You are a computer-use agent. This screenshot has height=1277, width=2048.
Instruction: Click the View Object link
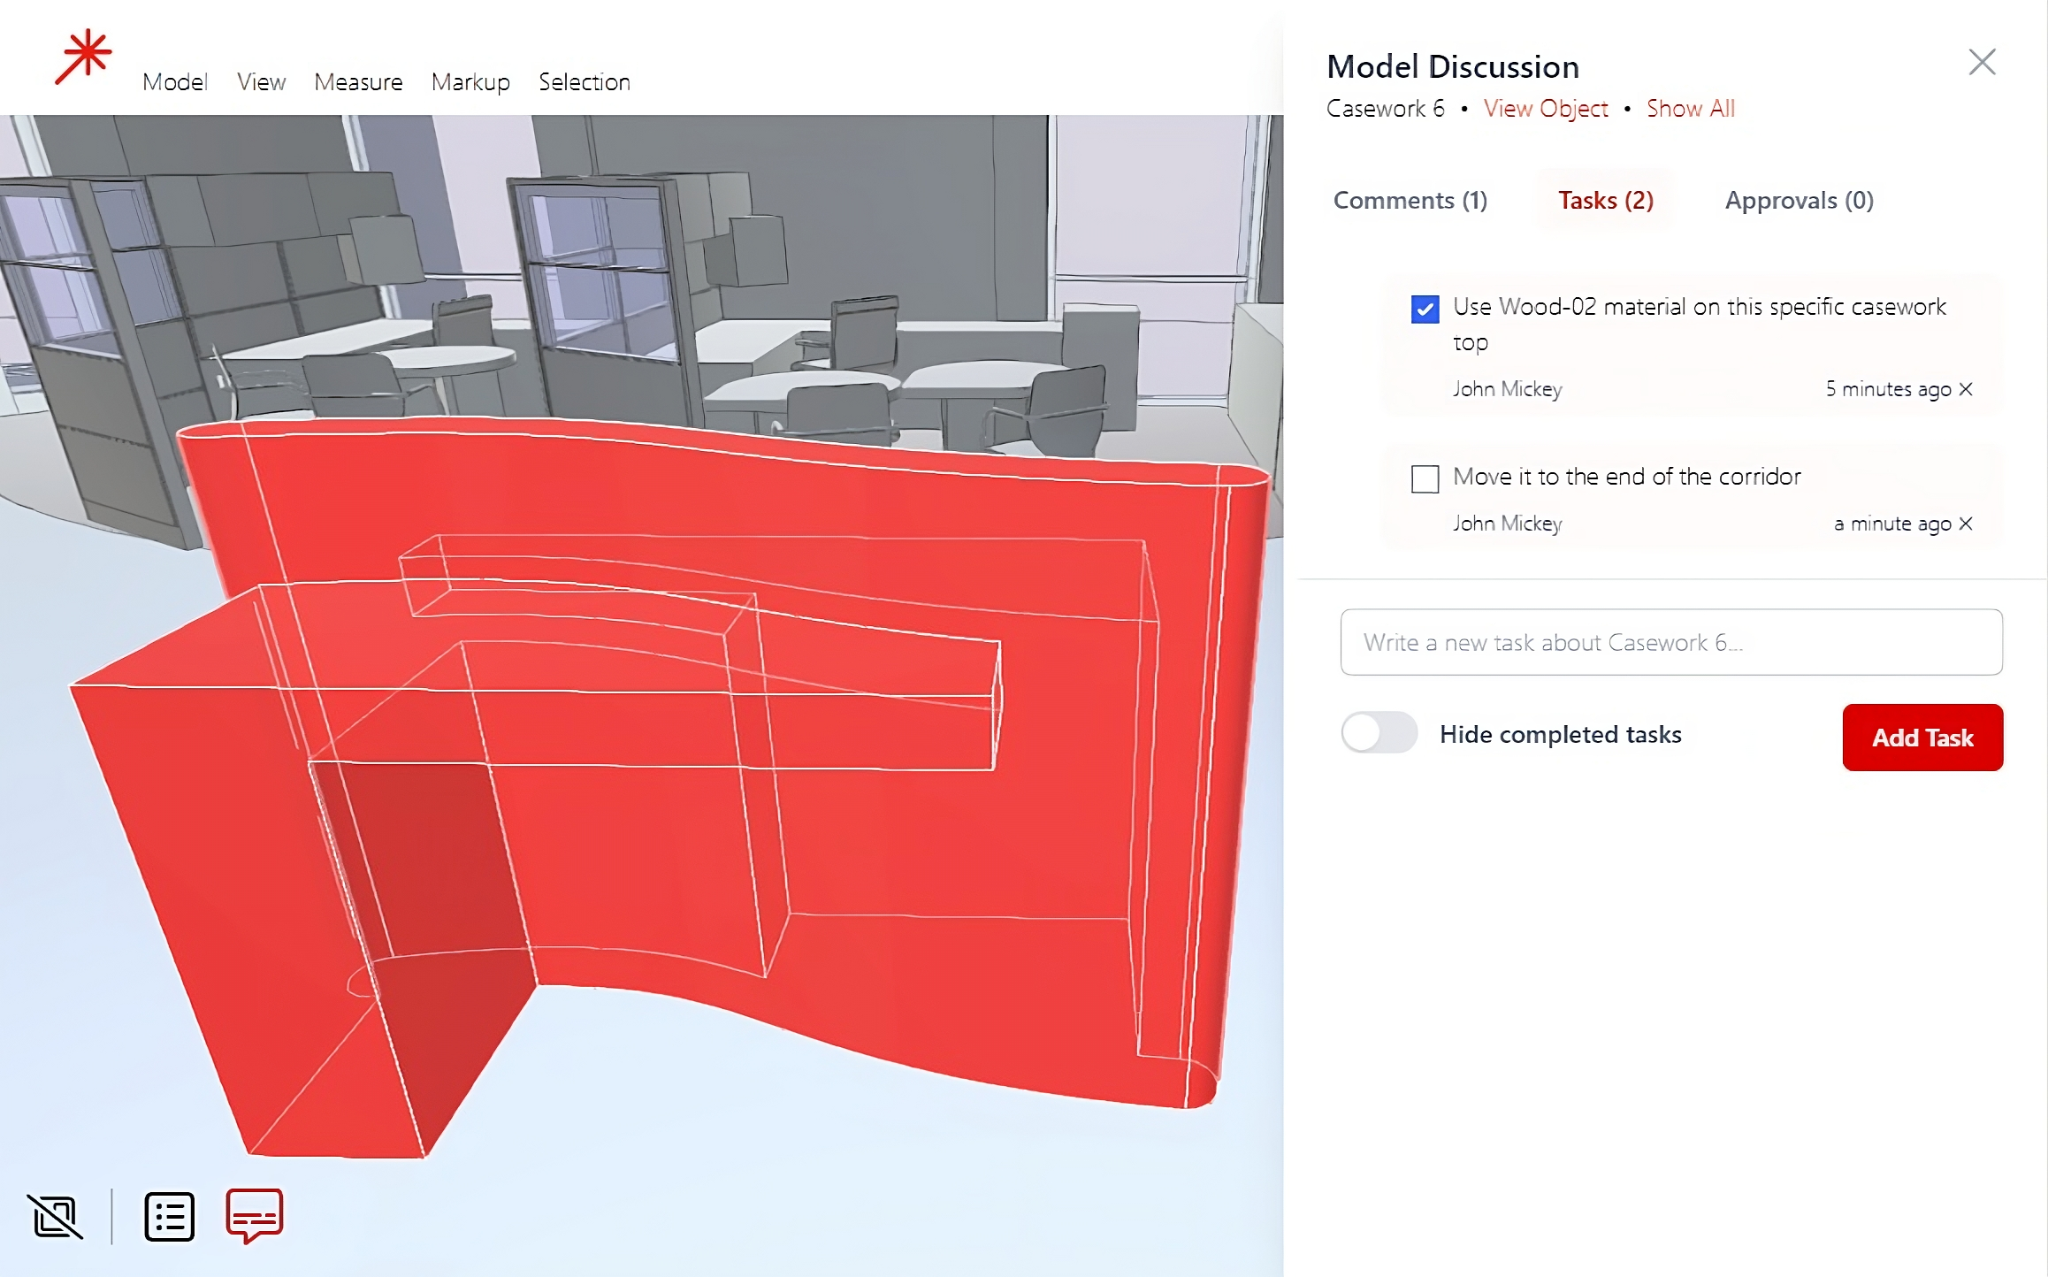point(1546,109)
